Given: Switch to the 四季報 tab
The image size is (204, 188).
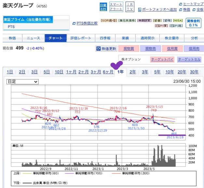Looking at the screenshot, I should pyautogui.click(x=105, y=38).
